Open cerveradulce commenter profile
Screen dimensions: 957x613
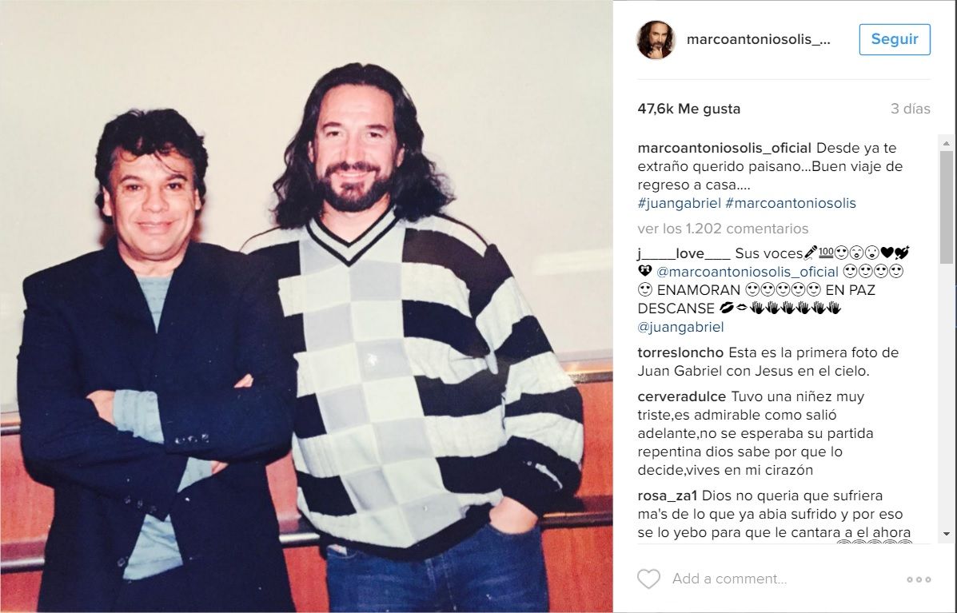(682, 397)
